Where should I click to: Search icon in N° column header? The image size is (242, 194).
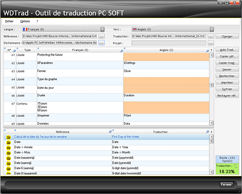click(14, 51)
